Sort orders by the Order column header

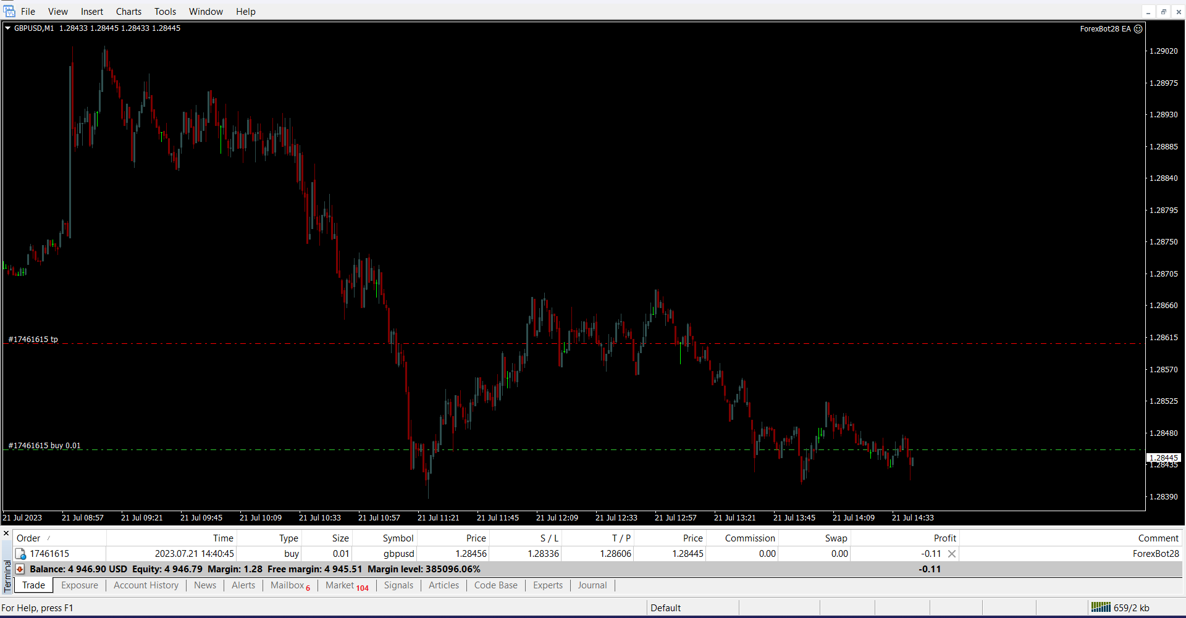point(28,538)
